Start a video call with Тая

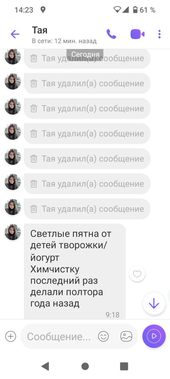138,34
